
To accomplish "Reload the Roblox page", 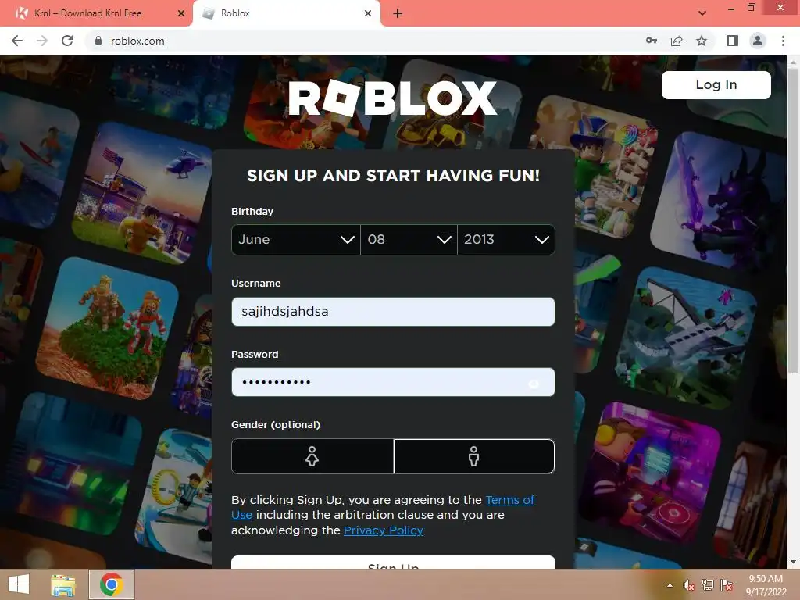I will pyautogui.click(x=67, y=41).
